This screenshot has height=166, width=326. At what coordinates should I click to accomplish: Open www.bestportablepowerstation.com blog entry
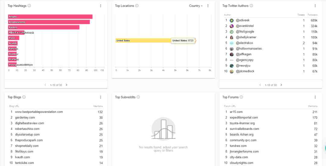39,112
